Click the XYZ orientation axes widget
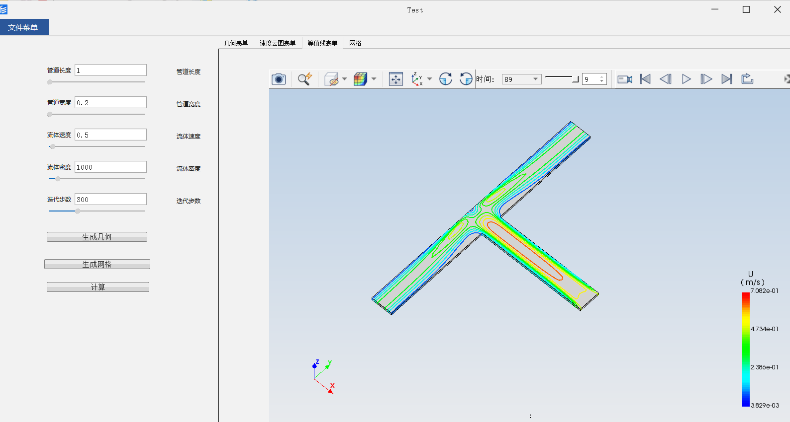 tap(323, 377)
